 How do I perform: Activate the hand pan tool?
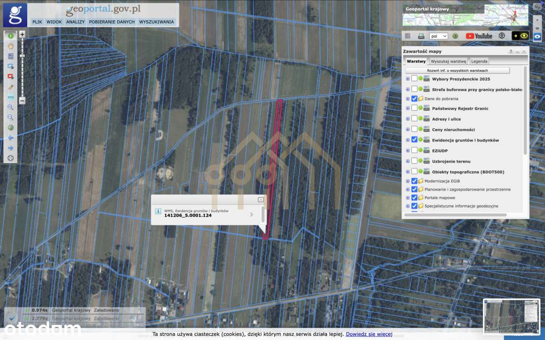point(10,46)
